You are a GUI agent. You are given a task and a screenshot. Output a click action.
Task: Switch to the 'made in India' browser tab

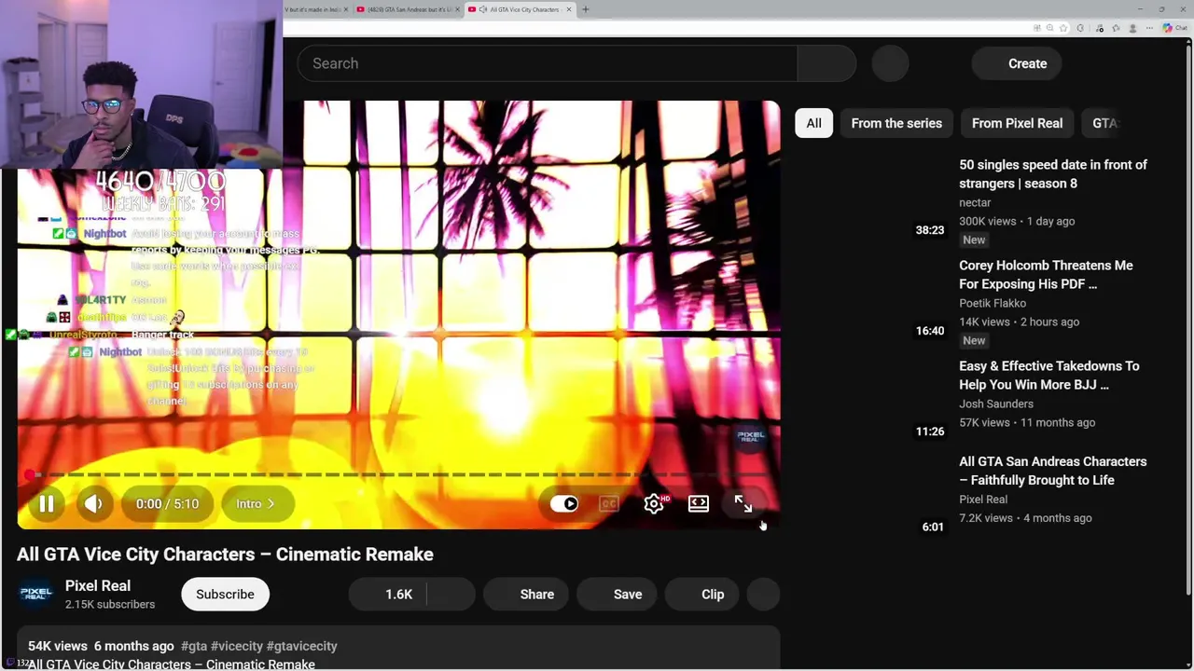315,9
